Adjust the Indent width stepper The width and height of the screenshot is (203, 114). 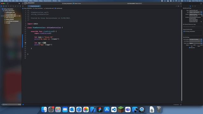pyautogui.click(x=202, y=45)
